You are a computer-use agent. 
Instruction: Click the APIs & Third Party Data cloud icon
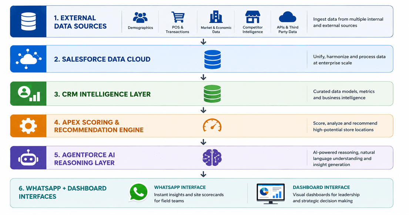pos(288,17)
